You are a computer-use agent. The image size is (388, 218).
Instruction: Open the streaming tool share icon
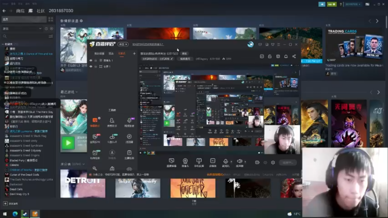pos(294,56)
